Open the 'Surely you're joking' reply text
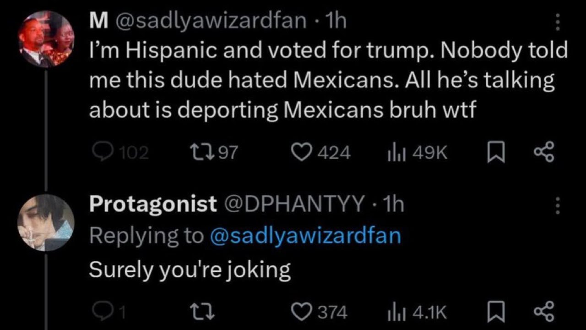 190,269
